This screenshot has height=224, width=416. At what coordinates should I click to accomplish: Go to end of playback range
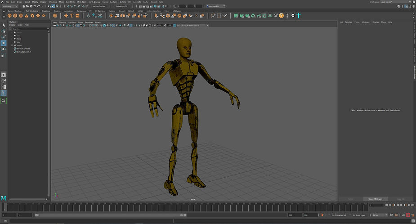tap(412, 205)
